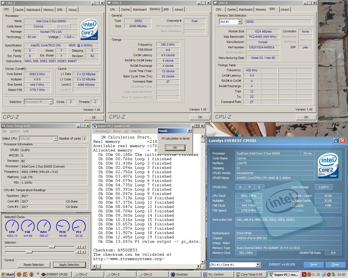Open the File menu in Core Temp
The width and height of the screenshot is (348, 278).
coord(4,131)
